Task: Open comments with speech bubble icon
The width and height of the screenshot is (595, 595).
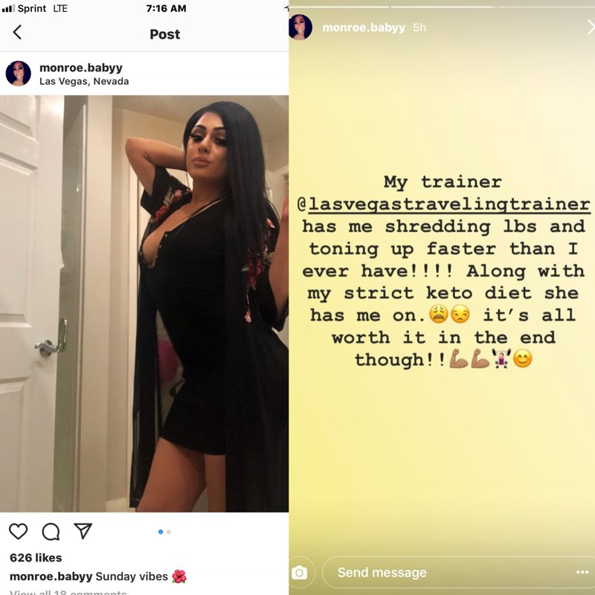Action: coord(51,531)
